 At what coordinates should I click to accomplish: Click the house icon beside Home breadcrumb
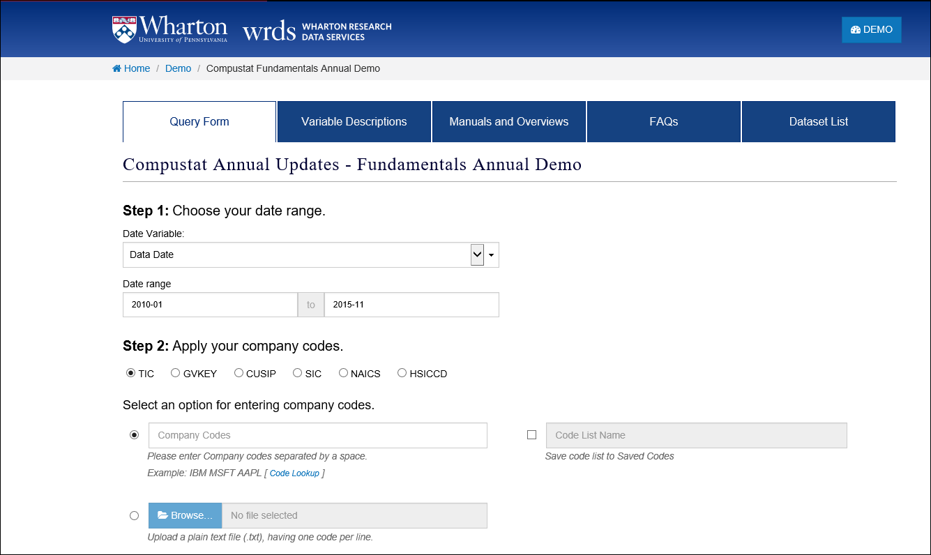click(116, 68)
